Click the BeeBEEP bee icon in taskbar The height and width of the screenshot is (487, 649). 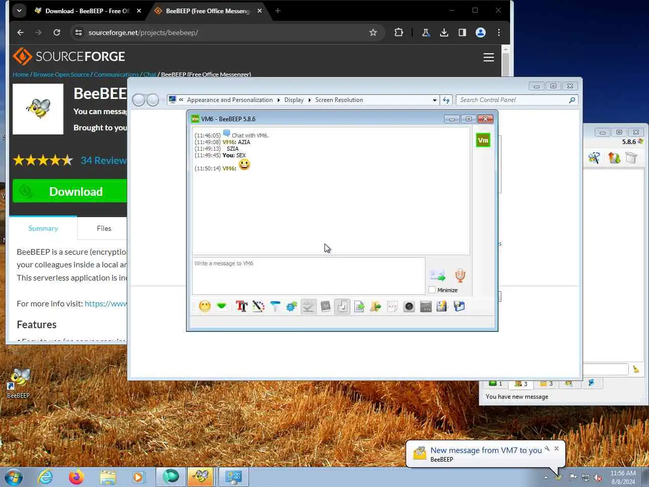pos(201,477)
